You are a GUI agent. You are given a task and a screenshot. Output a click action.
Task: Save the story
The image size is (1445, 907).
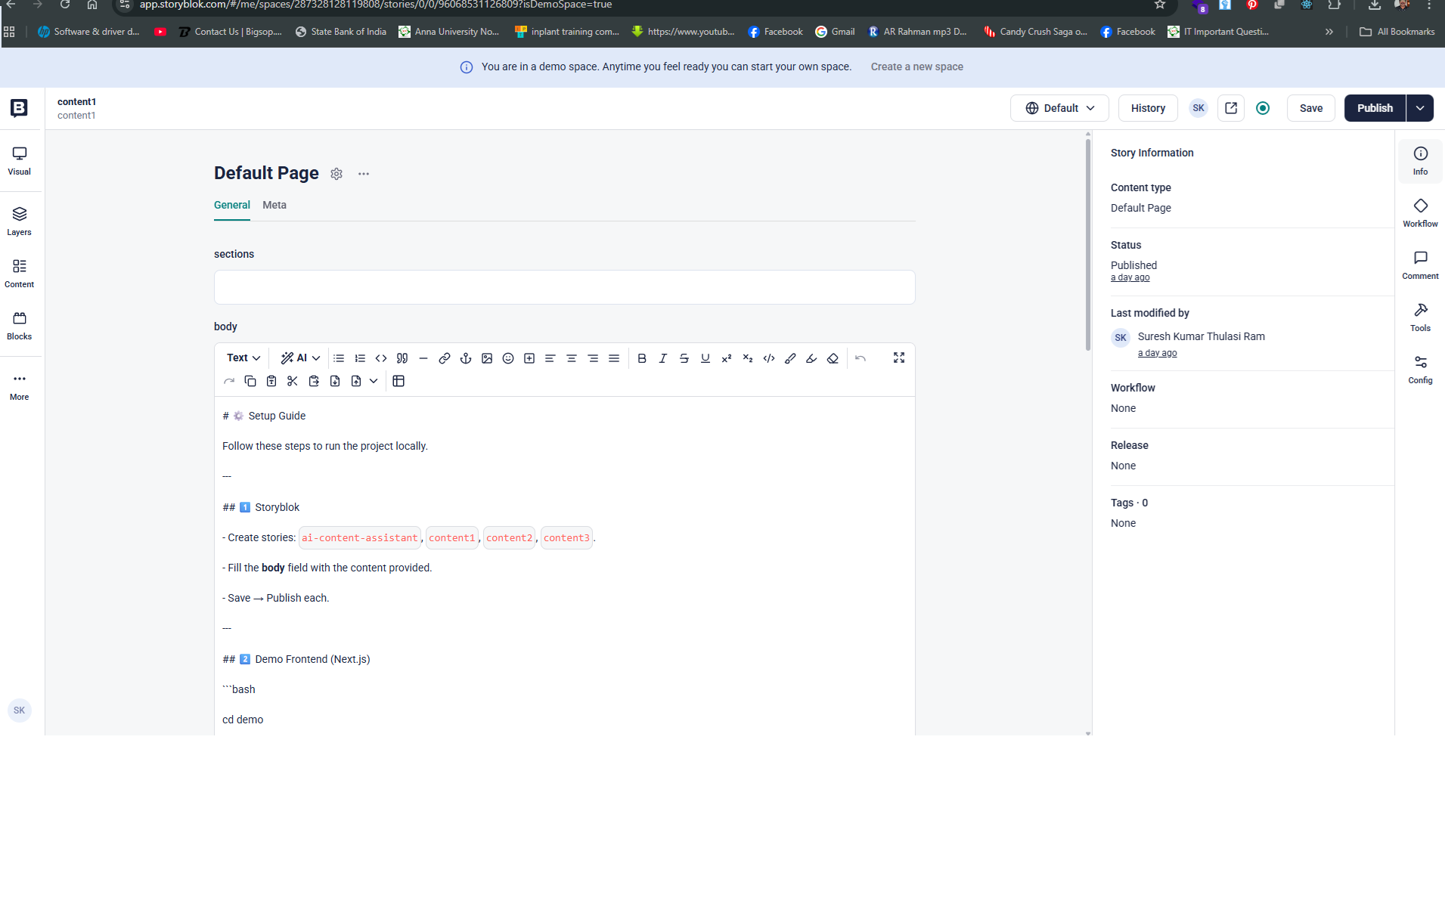pos(1311,108)
